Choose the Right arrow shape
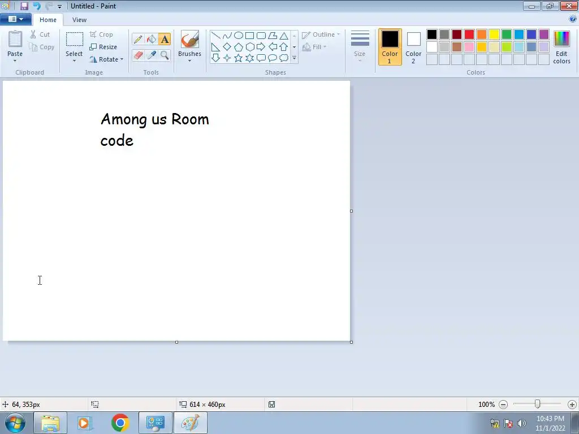 261,47
